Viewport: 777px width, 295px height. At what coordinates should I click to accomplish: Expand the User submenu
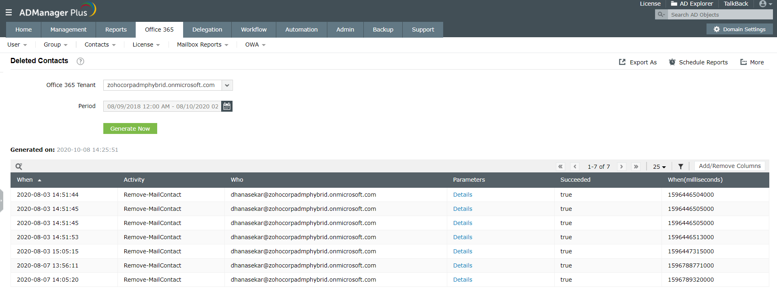[x=17, y=45]
